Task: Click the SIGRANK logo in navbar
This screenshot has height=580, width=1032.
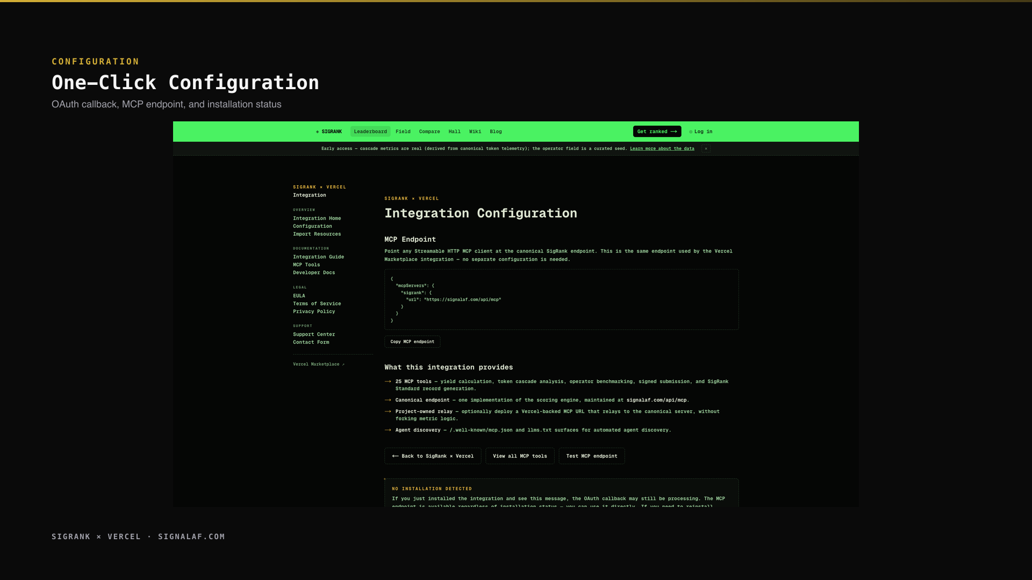Action: coord(329,132)
